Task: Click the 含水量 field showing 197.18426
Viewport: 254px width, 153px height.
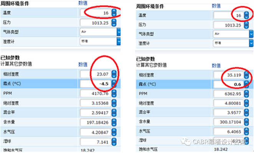Action: [x=96, y=122]
